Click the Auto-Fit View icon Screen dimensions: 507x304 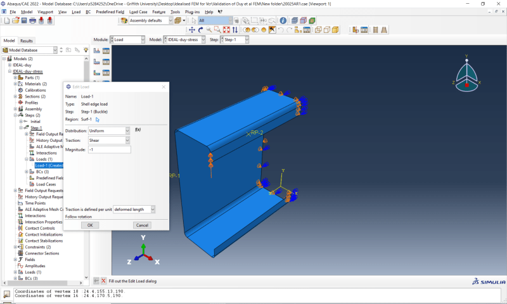coord(226,30)
